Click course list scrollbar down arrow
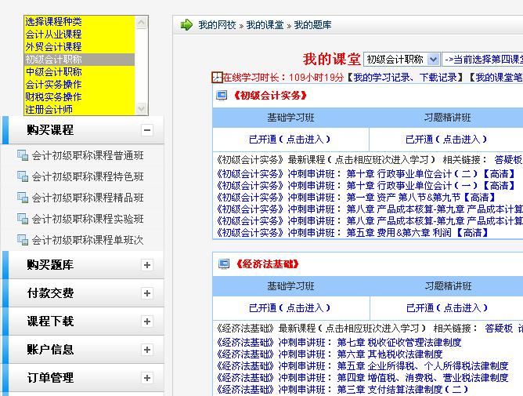This screenshot has height=396, width=523. pos(142,110)
